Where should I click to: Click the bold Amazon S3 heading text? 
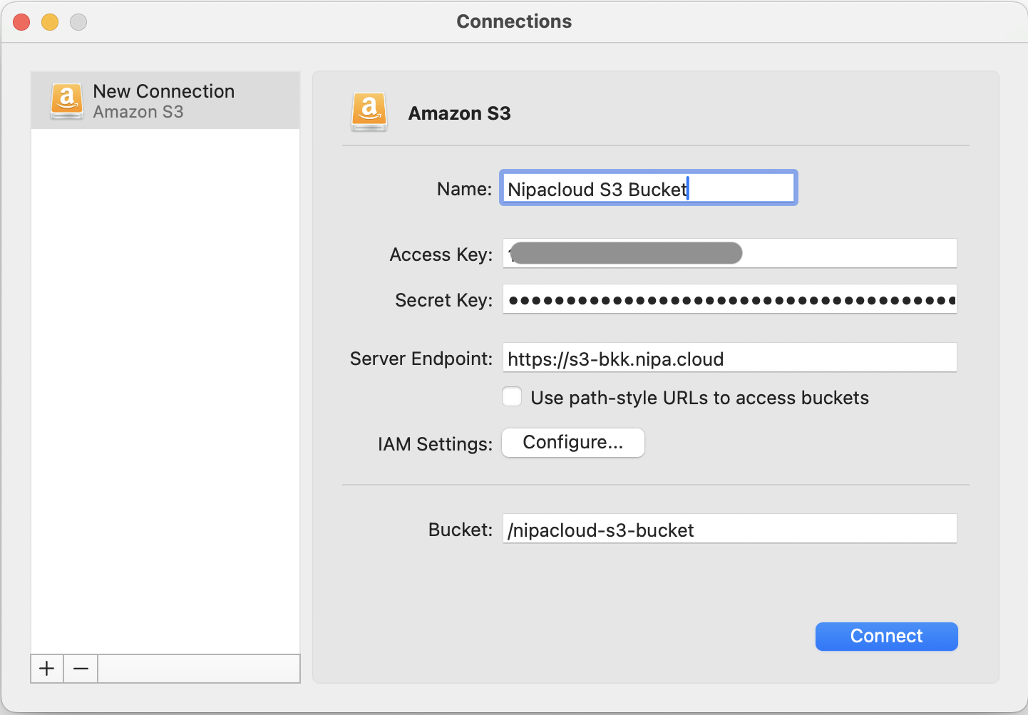pos(459,113)
